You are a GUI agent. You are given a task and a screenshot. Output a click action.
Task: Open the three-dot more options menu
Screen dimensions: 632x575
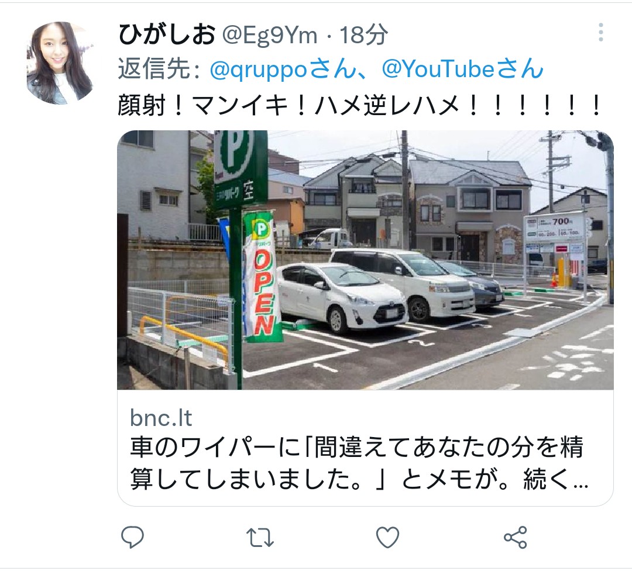tap(600, 32)
